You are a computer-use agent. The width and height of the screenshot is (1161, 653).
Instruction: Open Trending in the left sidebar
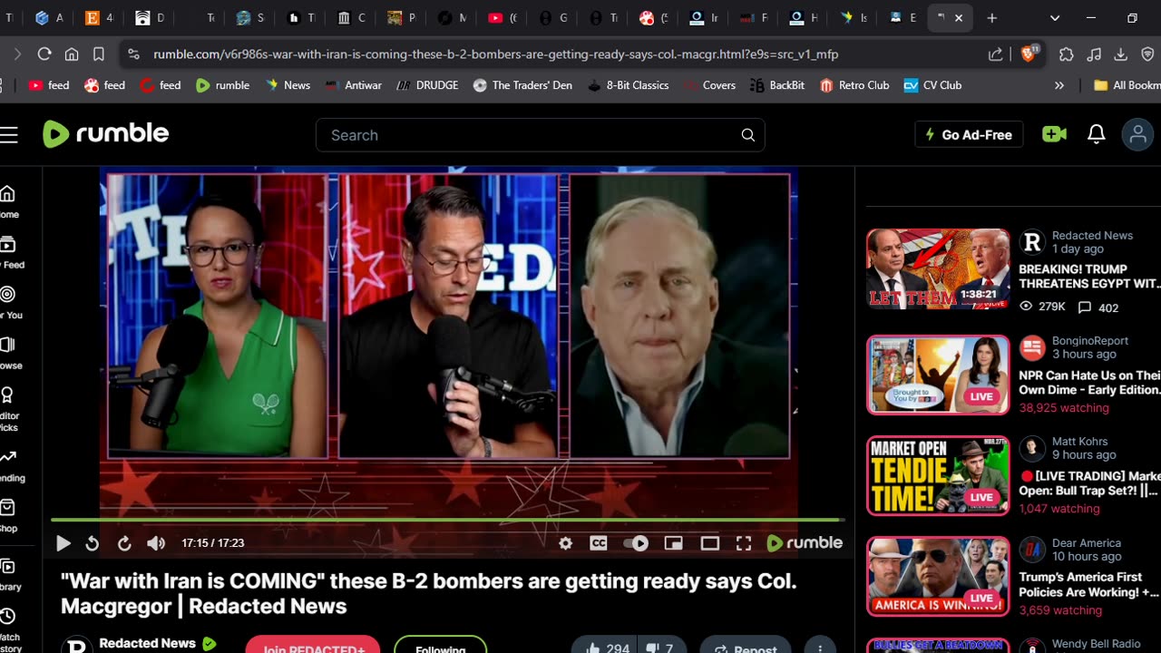[10, 466]
